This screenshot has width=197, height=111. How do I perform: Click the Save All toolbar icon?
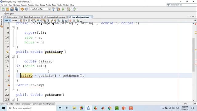(16, 9)
